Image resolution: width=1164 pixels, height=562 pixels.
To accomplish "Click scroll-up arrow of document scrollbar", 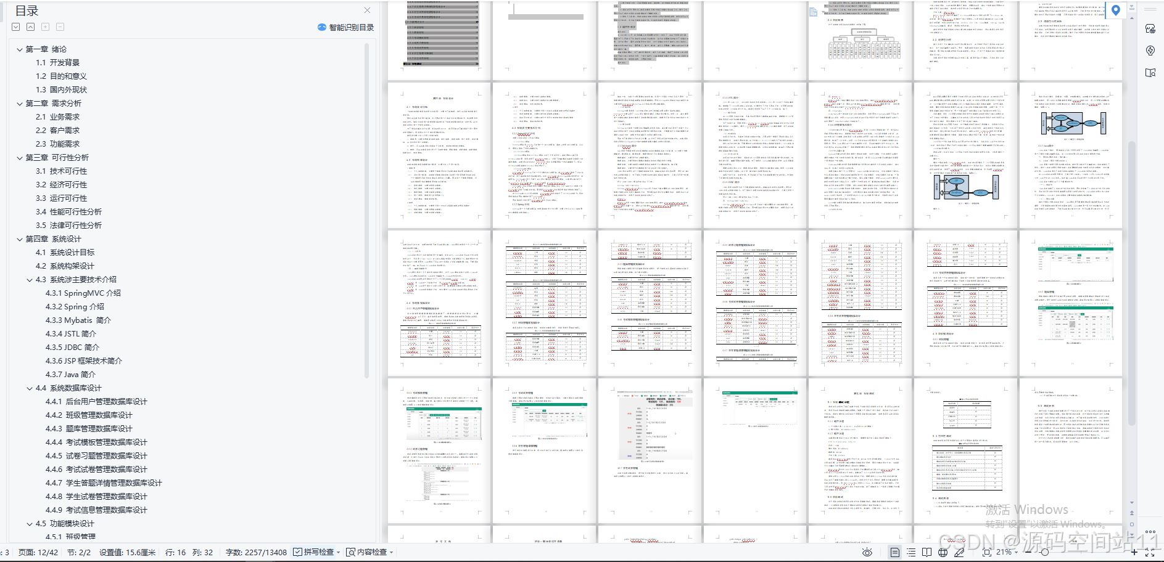I will coord(1132,18).
